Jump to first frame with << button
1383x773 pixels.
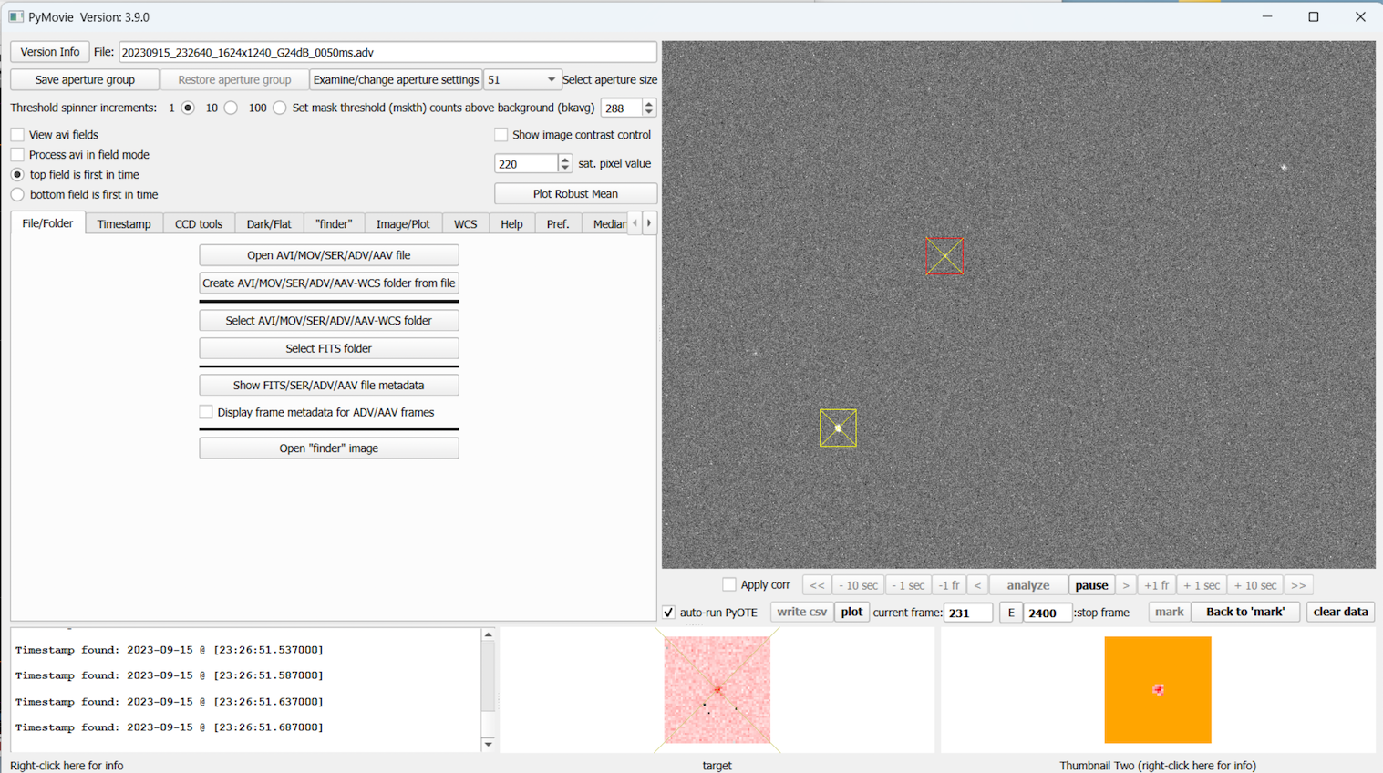(817, 585)
